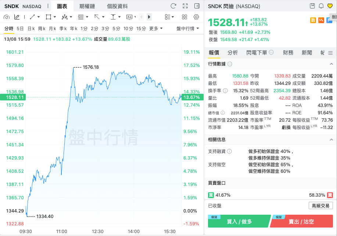Screen dimensions: 337x236
Task: Open the 盤中行情 session dropdown
Action: coord(188,28)
